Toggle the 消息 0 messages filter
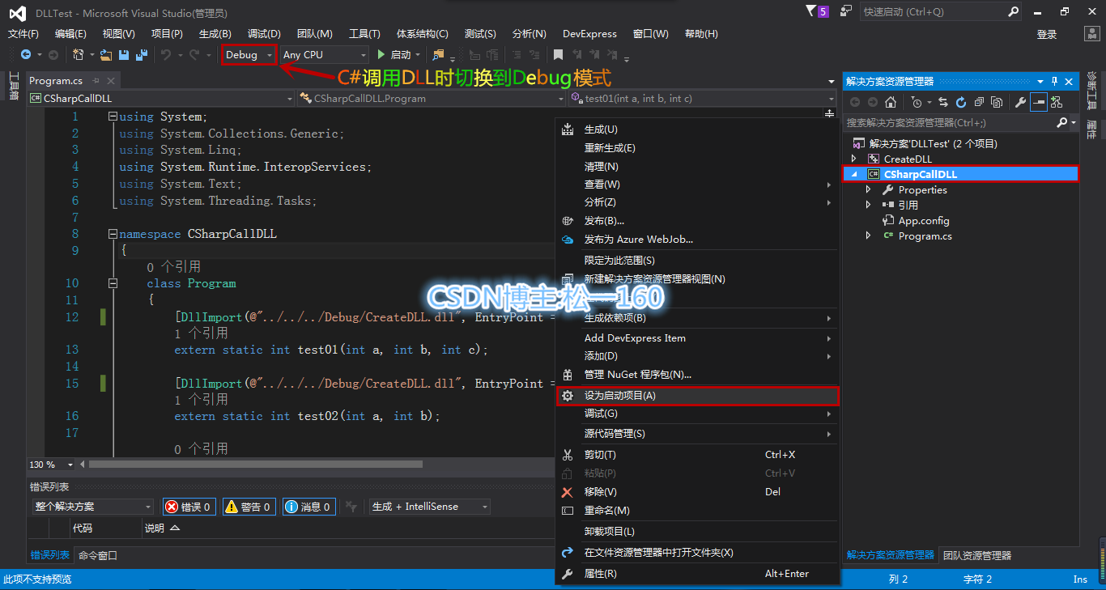The height and width of the screenshot is (590, 1106). [308, 507]
